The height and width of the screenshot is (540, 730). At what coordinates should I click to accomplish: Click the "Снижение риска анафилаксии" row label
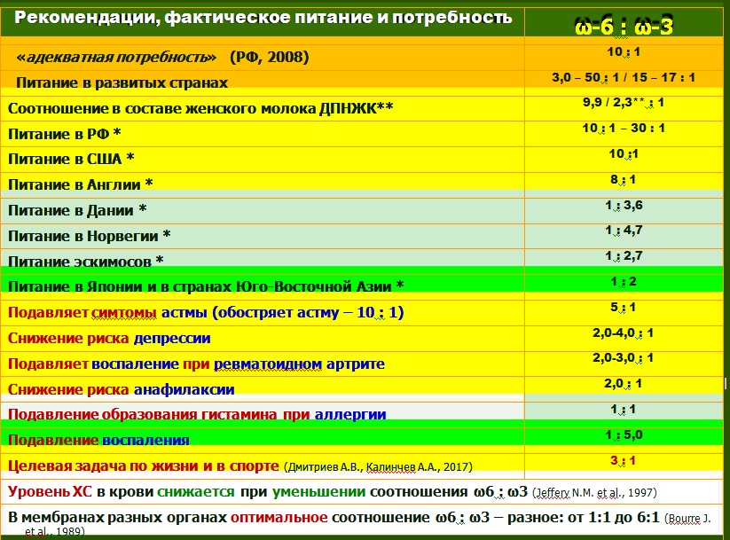[121, 388]
